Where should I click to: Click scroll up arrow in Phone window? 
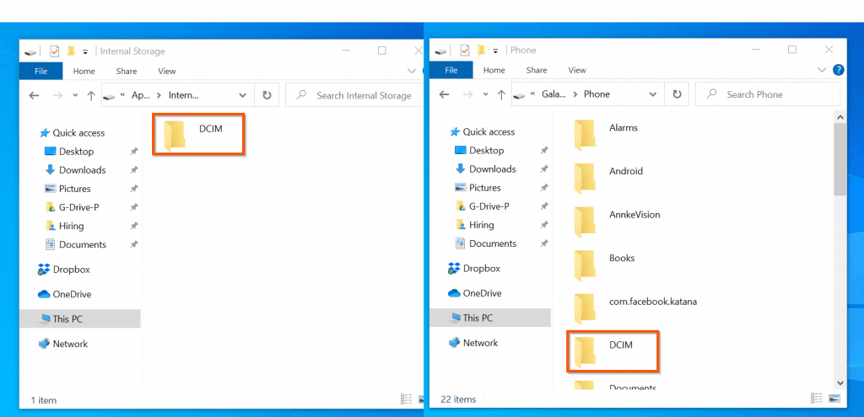click(840, 116)
